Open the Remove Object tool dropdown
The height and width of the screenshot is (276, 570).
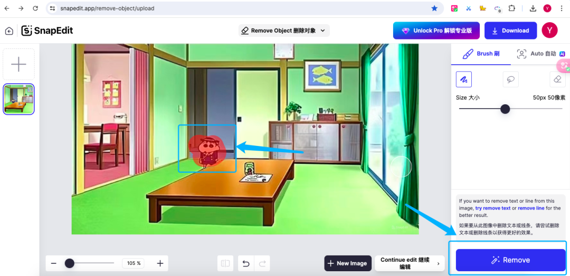[x=284, y=31]
